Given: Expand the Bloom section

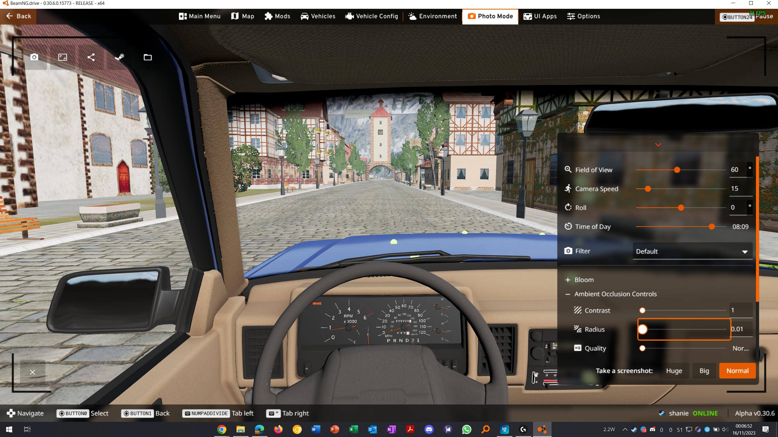Looking at the screenshot, I should (x=583, y=280).
